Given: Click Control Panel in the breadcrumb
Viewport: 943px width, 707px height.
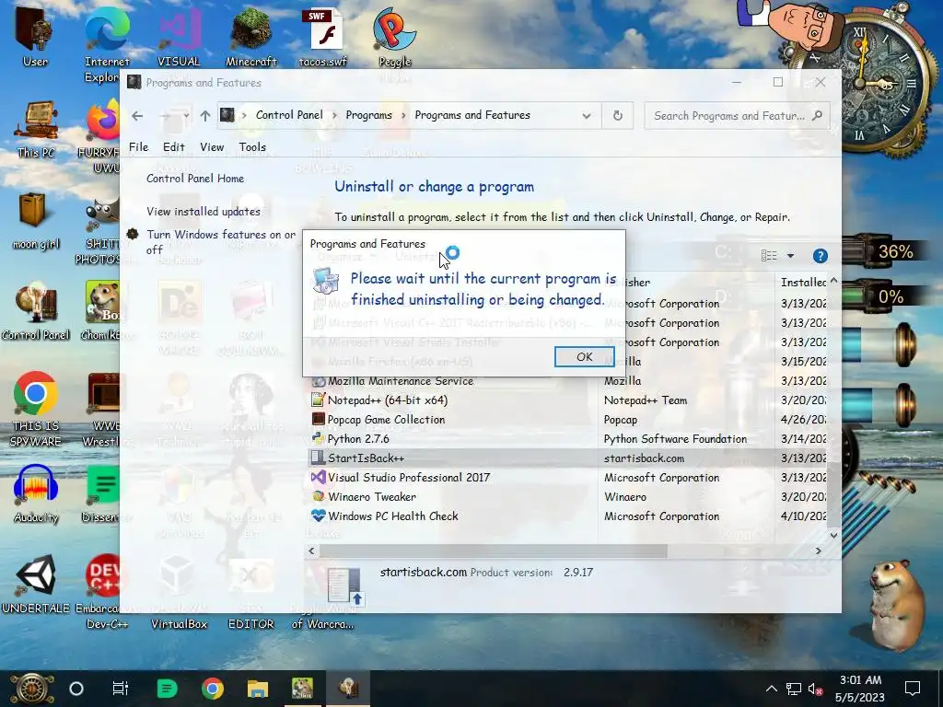Looking at the screenshot, I should tap(289, 115).
